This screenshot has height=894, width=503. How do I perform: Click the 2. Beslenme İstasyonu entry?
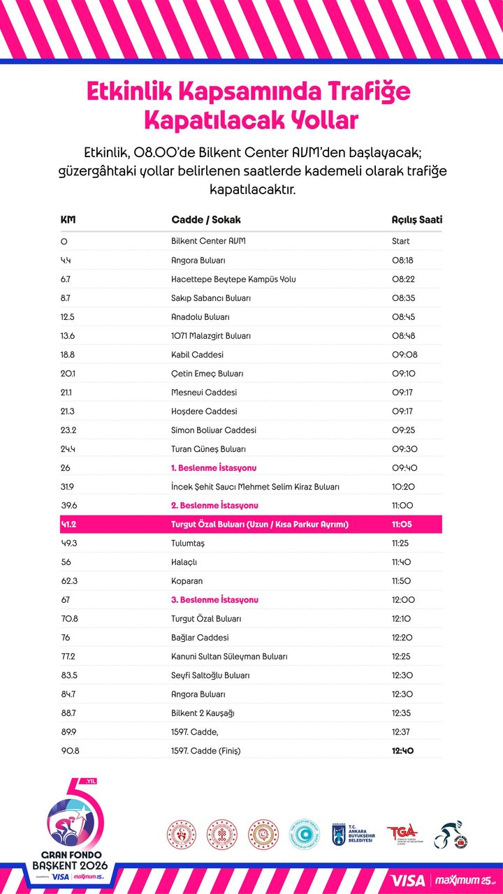coord(215,505)
